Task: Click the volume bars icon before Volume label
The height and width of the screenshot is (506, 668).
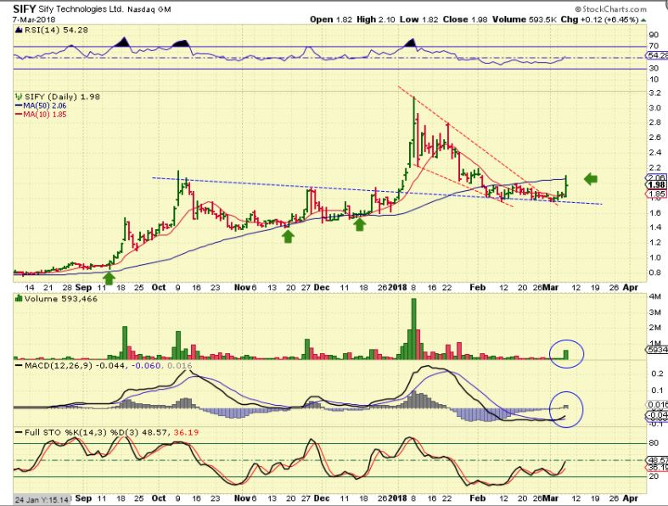Action: tap(19, 299)
